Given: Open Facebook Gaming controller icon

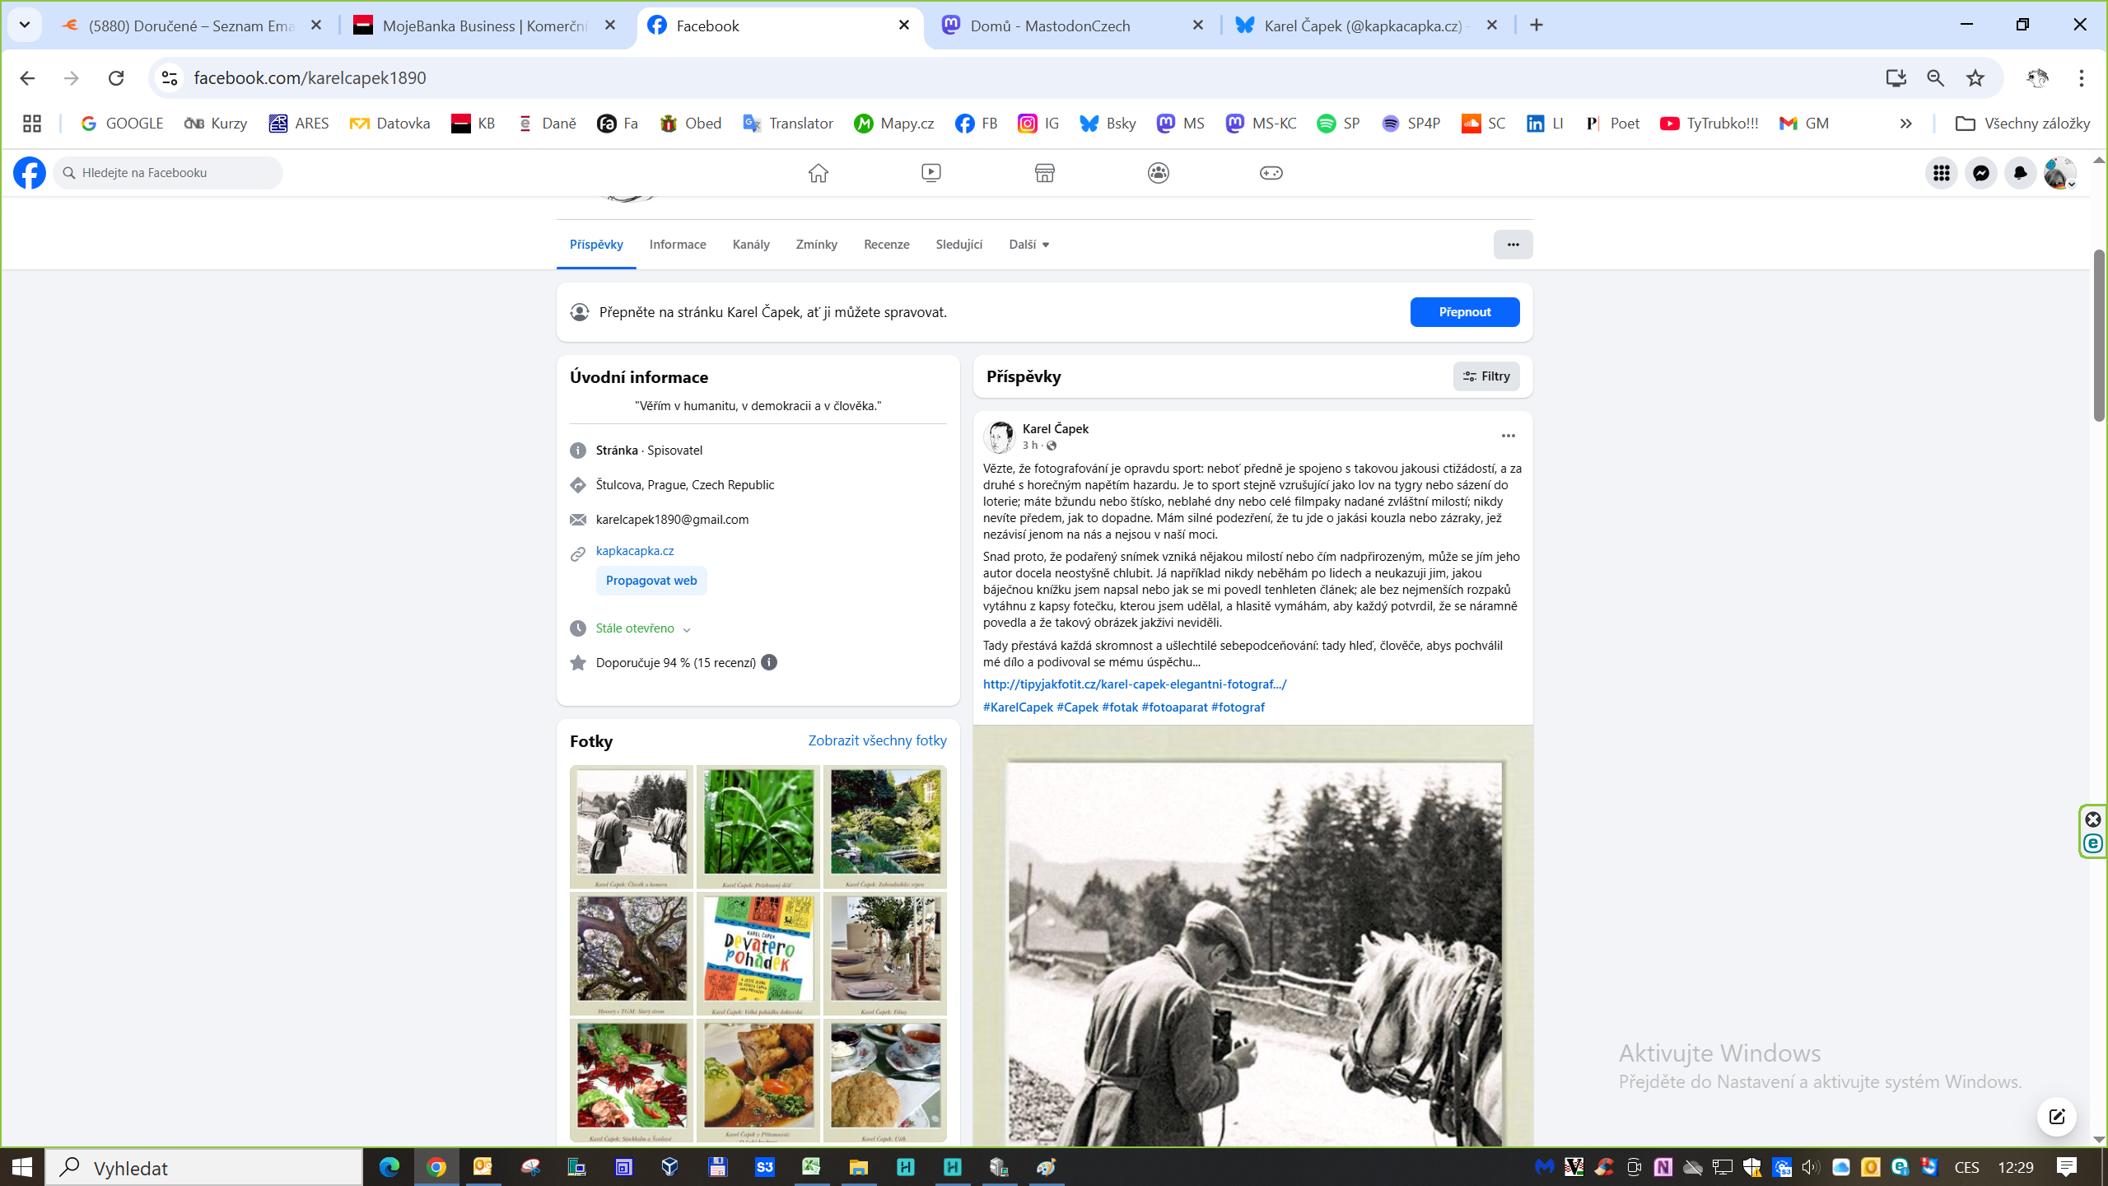Looking at the screenshot, I should [x=1271, y=173].
